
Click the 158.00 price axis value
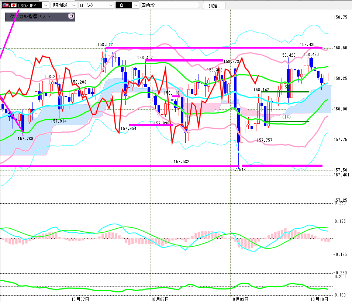point(340,109)
